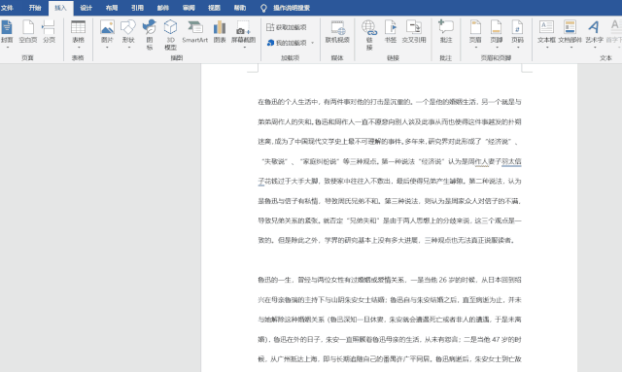Click the line starting 弟弟周作人的失和
The width and height of the screenshot is (622, 372).
click(x=390, y=121)
